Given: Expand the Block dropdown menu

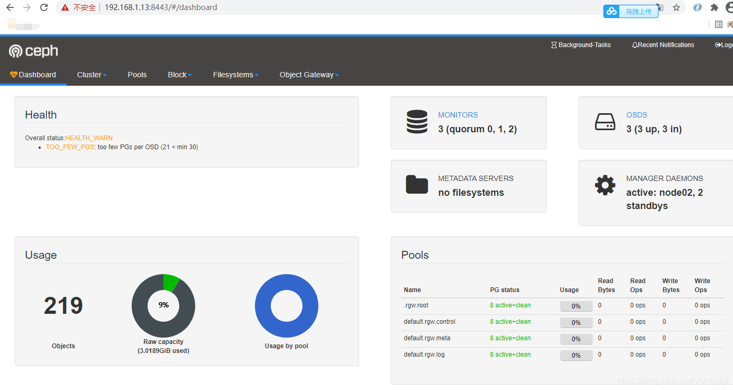Looking at the screenshot, I should coord(180,75).
